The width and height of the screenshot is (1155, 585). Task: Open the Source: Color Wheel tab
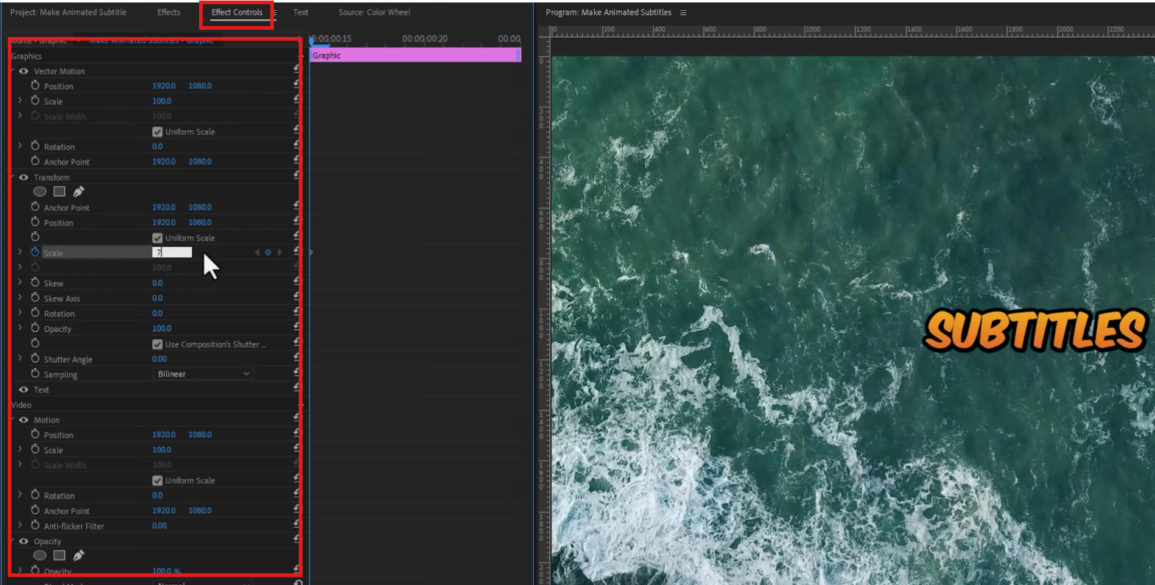(x=374, y=12)
